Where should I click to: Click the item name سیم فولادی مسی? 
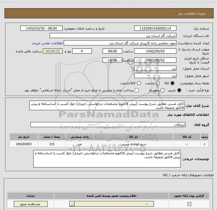coord(134,144)
